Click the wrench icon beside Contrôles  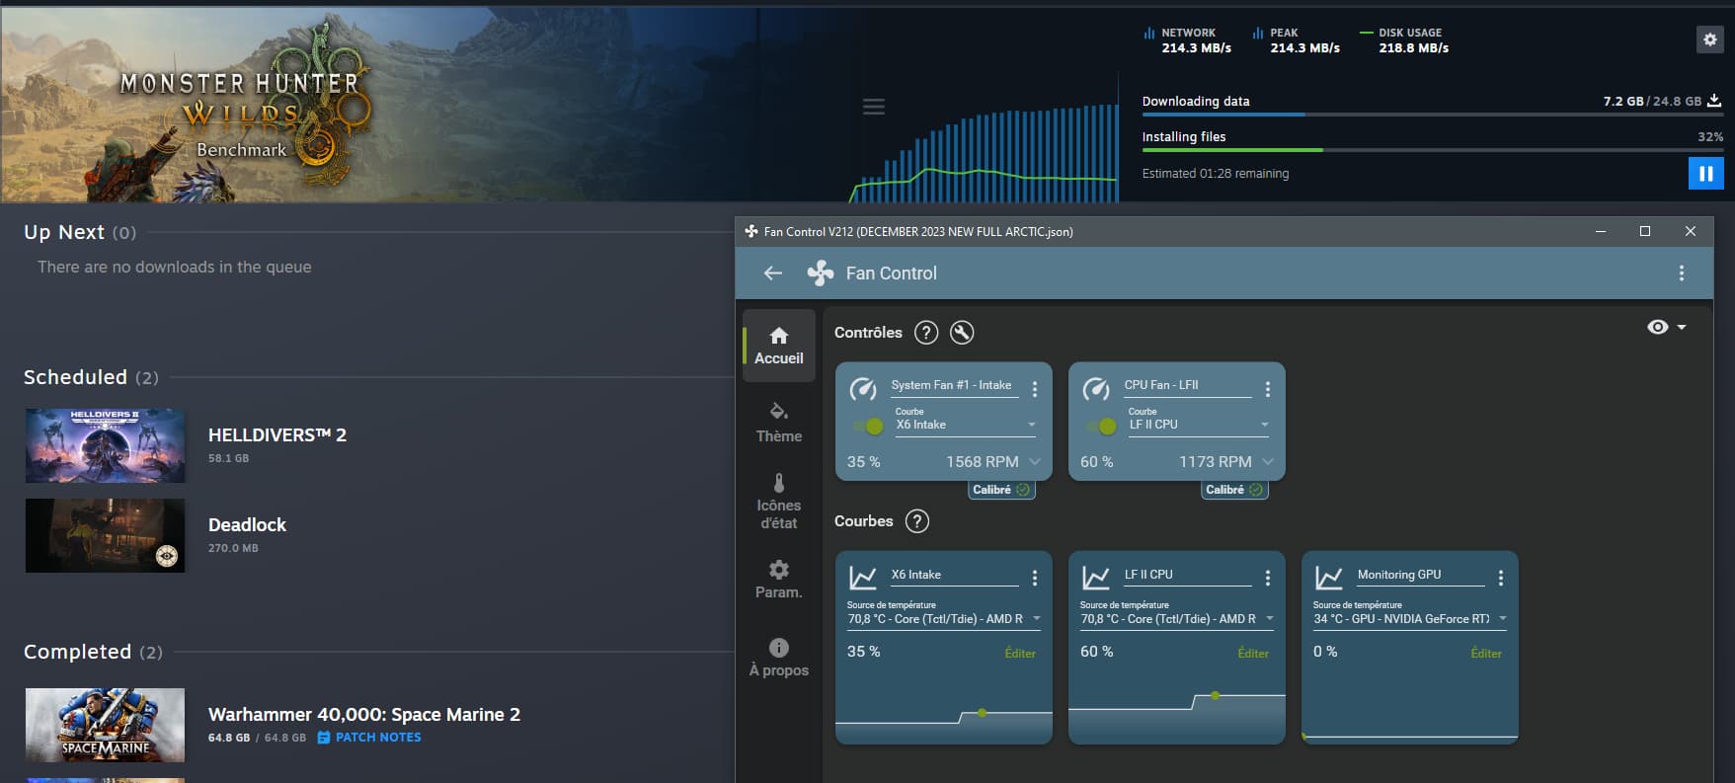(x=962, y=333)
